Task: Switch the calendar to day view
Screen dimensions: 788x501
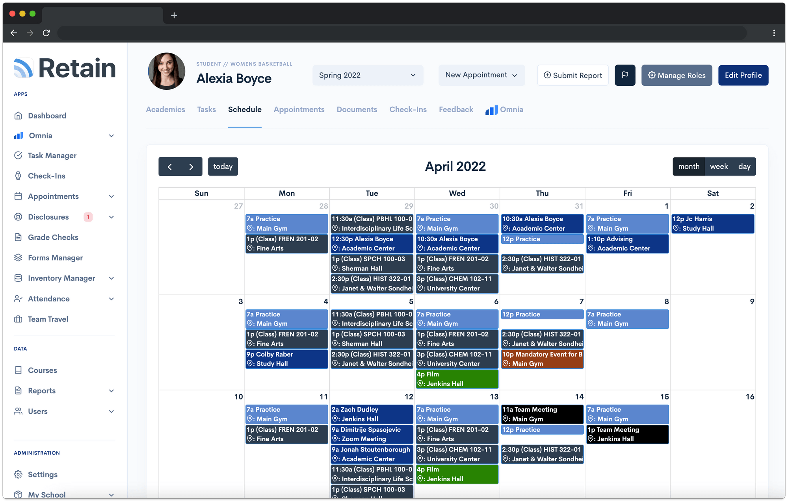Action: (744, 166)
